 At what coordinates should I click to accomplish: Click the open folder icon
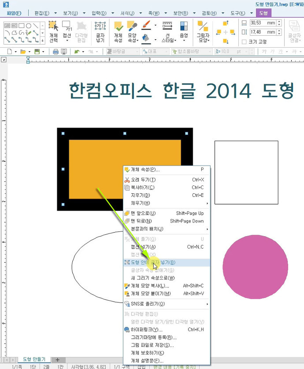pyautogui.click(x=23, y=51)
